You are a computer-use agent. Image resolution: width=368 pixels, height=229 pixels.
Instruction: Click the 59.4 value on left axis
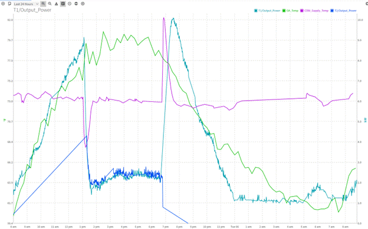coord(10,223)
